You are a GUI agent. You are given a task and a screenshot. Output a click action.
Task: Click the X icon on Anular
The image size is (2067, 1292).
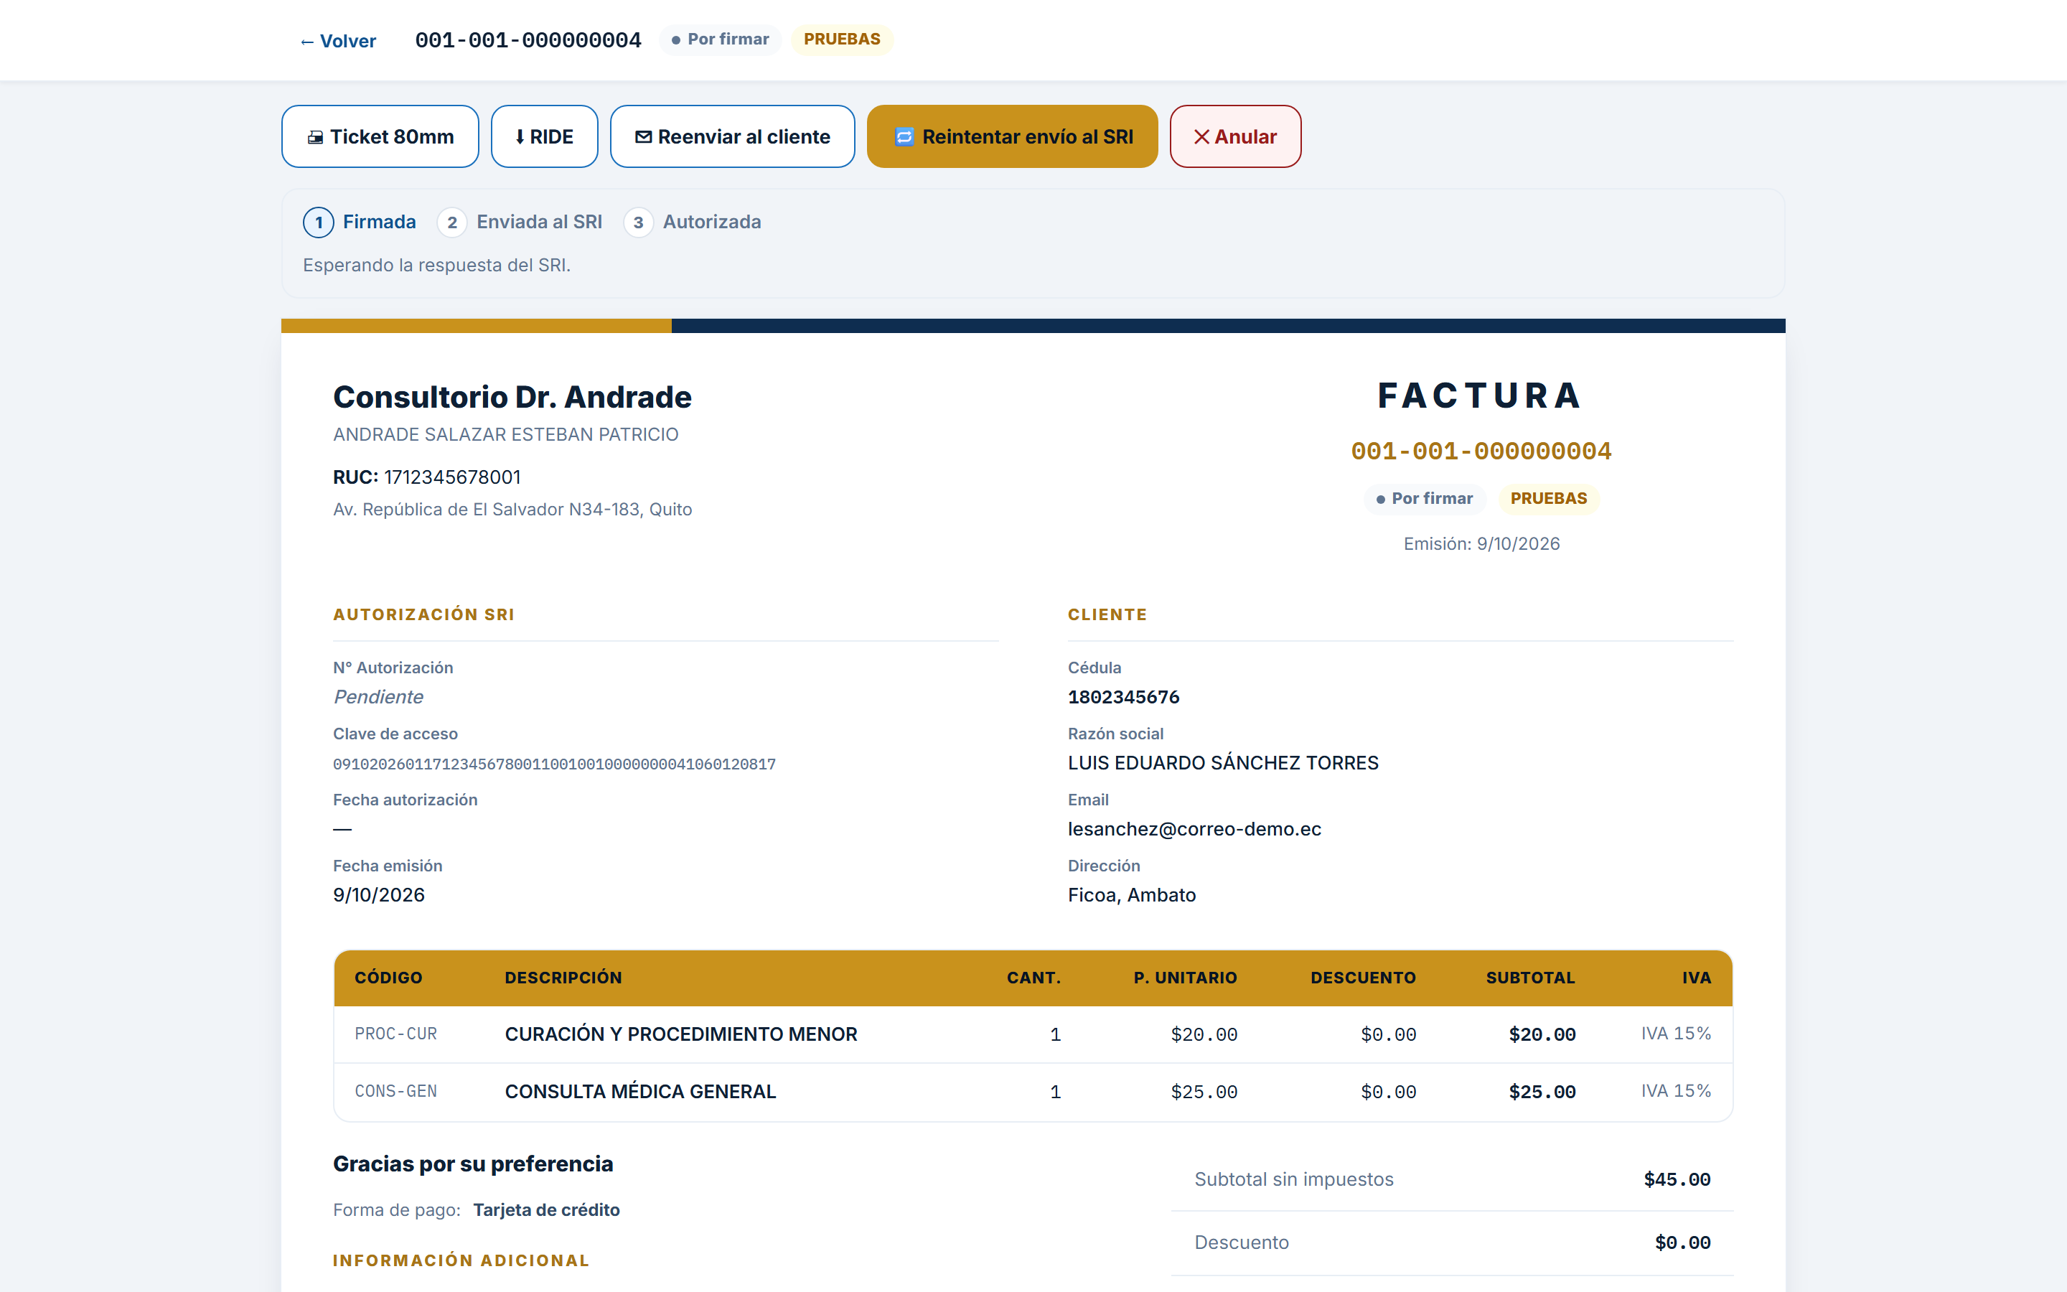coord(1201,138)
